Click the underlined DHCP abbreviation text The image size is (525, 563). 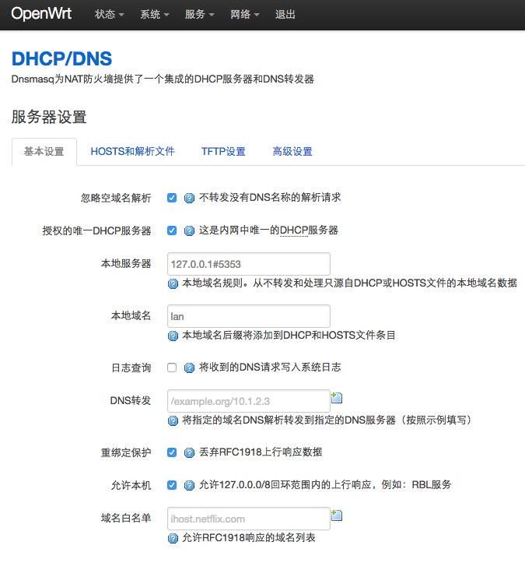[x=293, y=230]
